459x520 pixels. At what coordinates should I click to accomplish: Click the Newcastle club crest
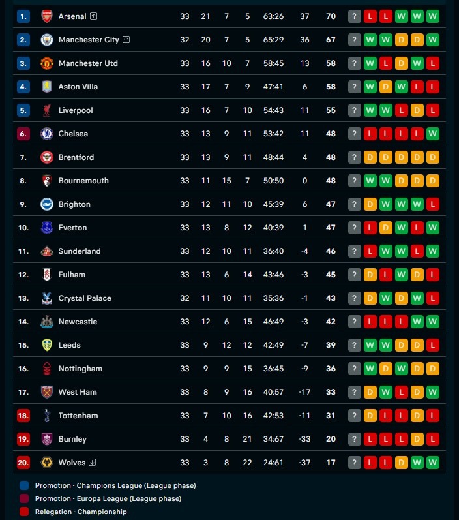pos(47,322)
